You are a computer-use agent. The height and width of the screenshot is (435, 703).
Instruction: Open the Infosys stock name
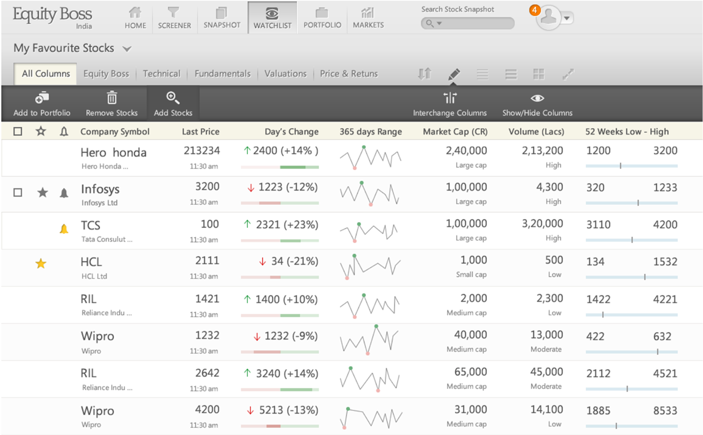(x=100, y=189)
